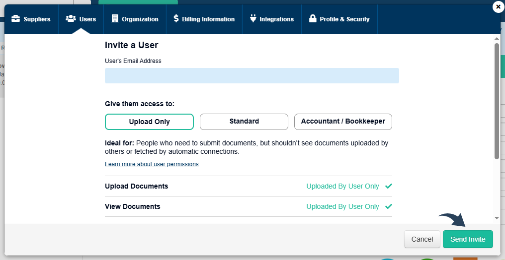
Task: Focus the User's Email Address field
Action: click(x=252, y=75)
